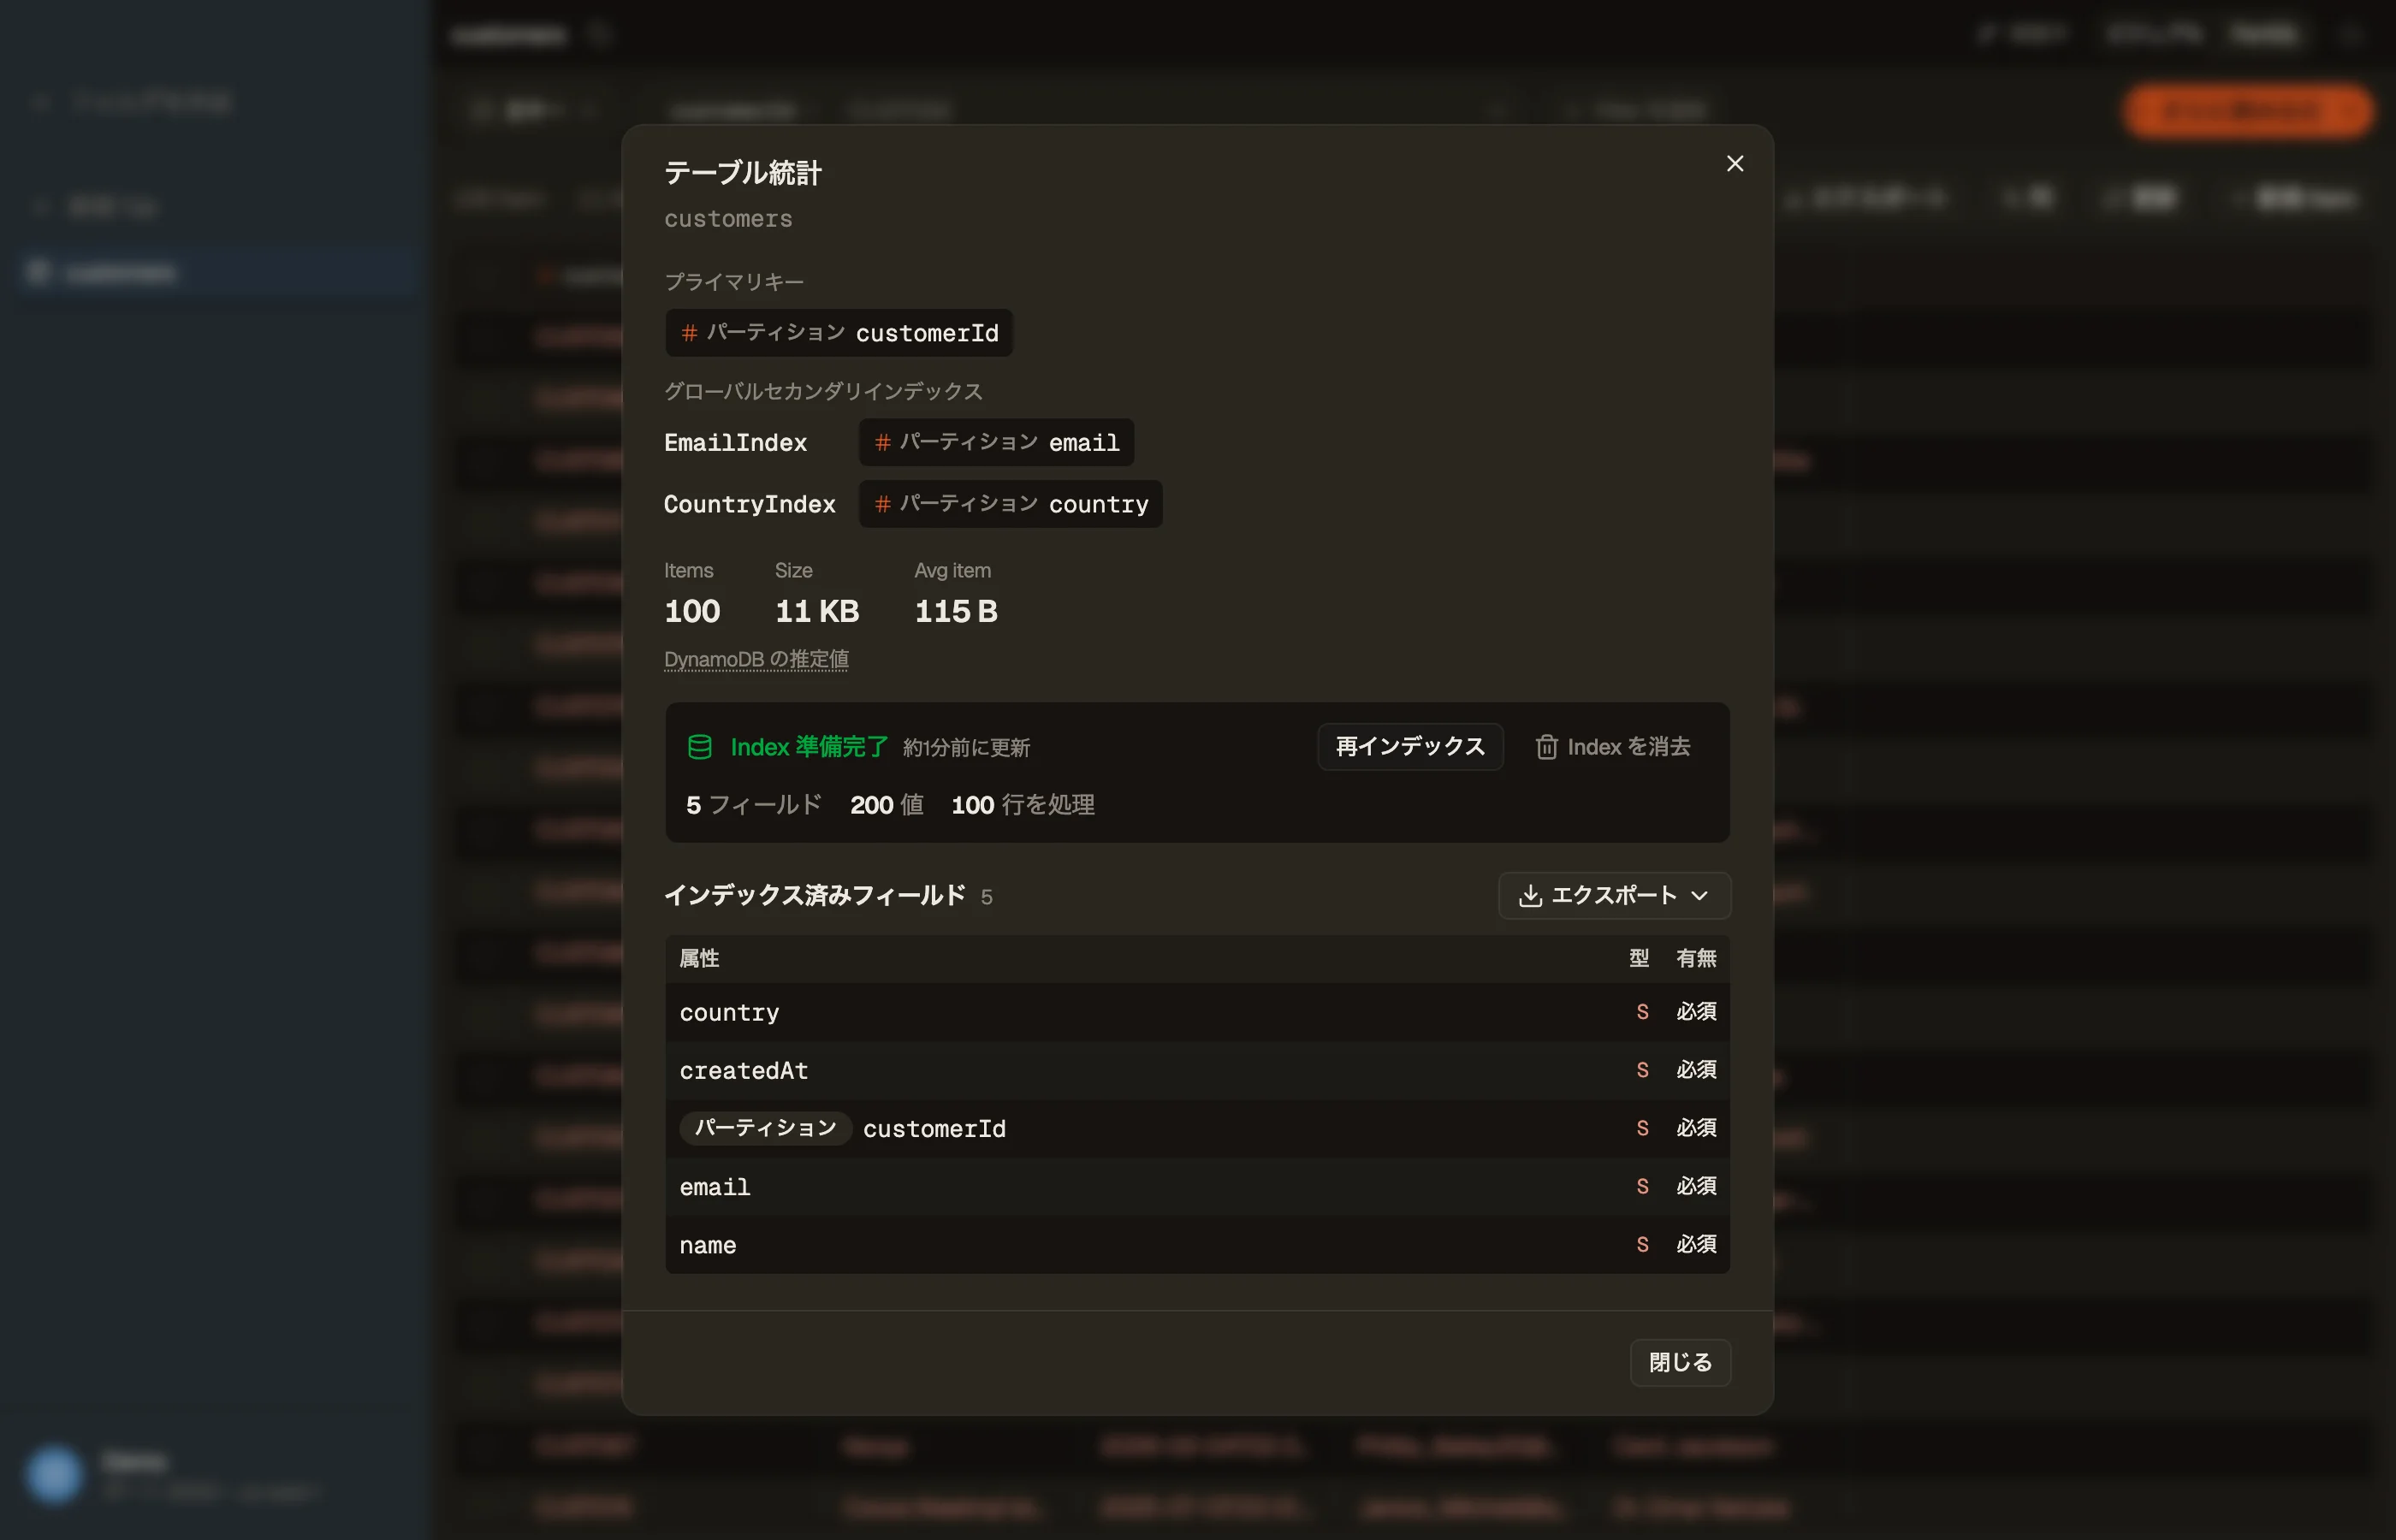This screenshot has width=2396, height=1540.
Task: Click the パーティション badge in the customerId row
Action: click(x=765, y=1128)
